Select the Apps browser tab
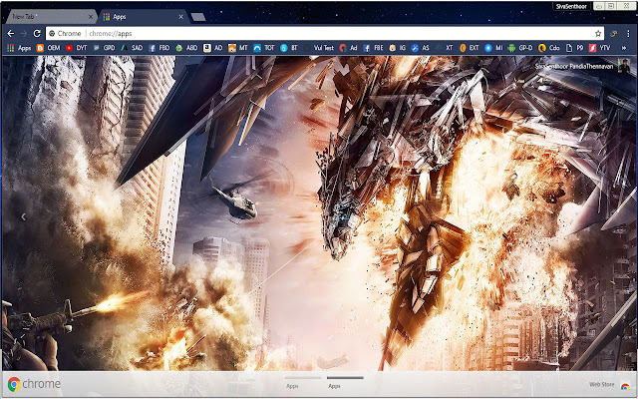The image size is (638, 399). click(143, 17)
